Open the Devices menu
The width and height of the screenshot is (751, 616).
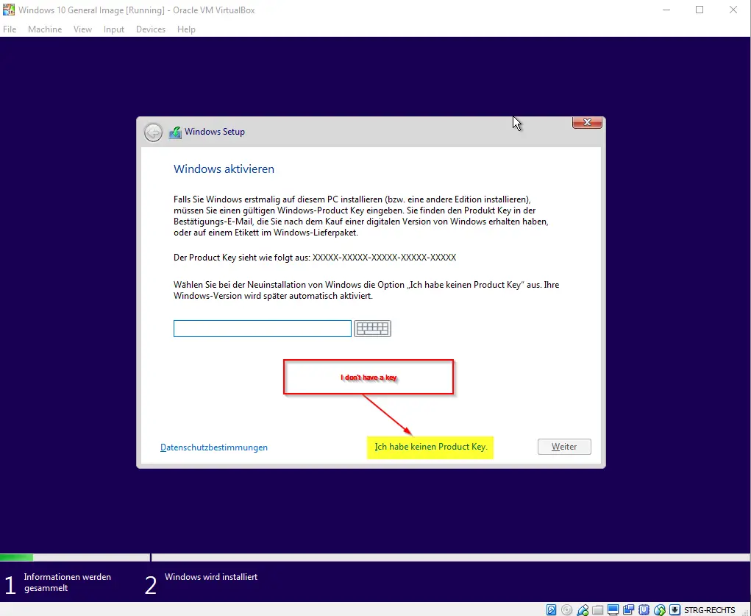[x=150, y=29]
